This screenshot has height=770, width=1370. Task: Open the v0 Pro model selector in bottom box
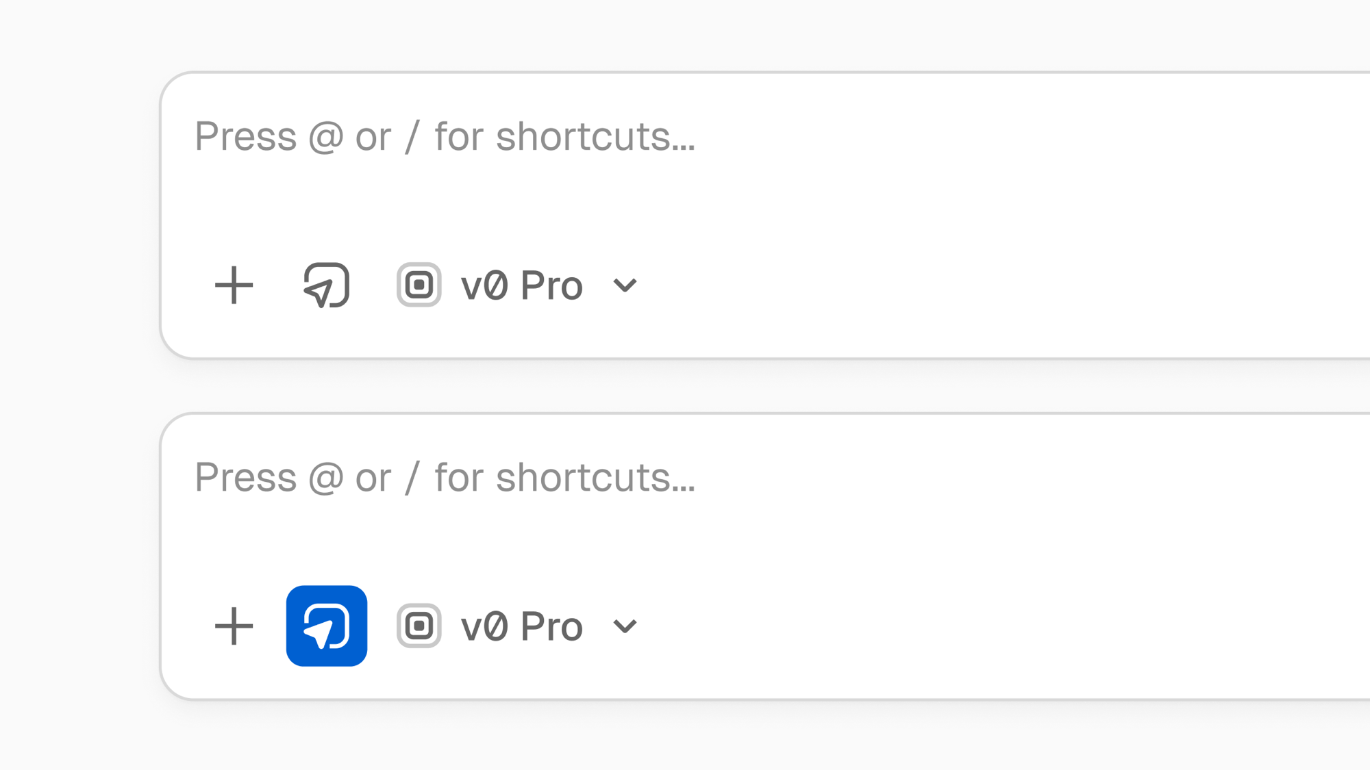(x=521, y=626)
